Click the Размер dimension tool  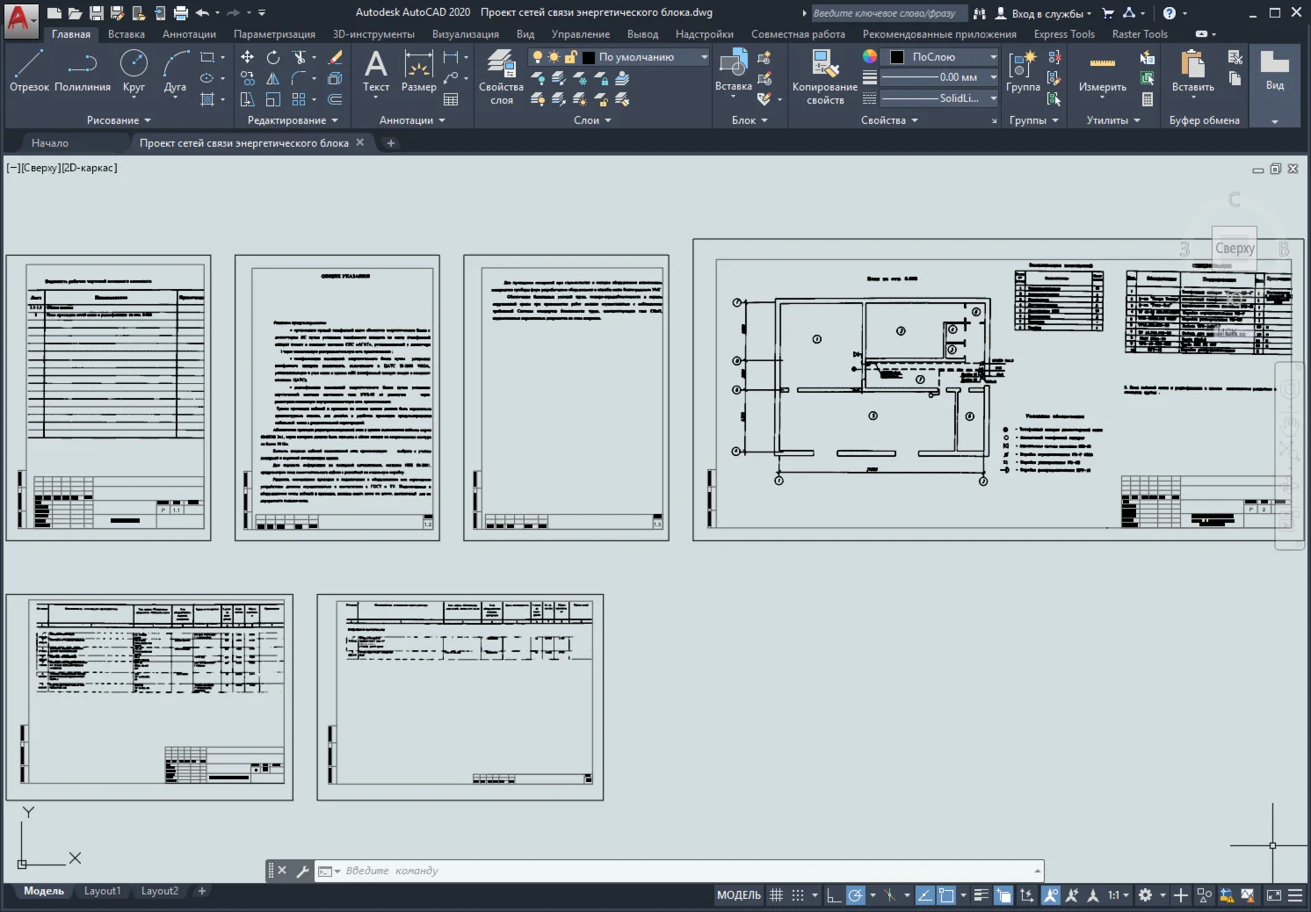[x=419, y=70]
